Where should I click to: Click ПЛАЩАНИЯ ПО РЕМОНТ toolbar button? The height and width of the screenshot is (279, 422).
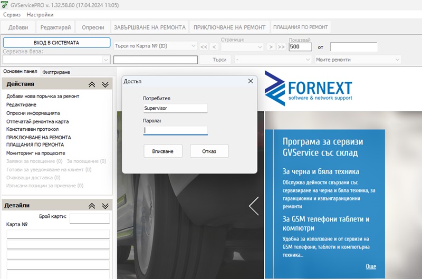[x=300, y=27]
